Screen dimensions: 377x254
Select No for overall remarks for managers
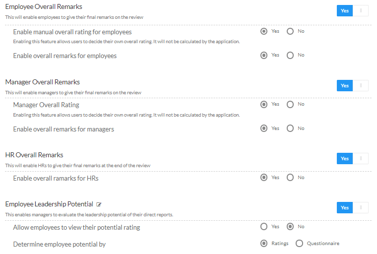290,128
